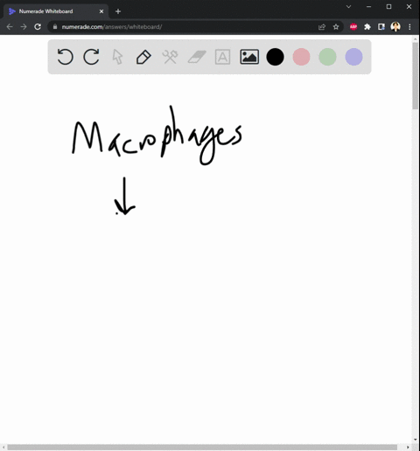This screenshot has height=451, width=420.
Task: Click the horizontal scrollbar at the bottom
Action: click(x=202, y=448)
